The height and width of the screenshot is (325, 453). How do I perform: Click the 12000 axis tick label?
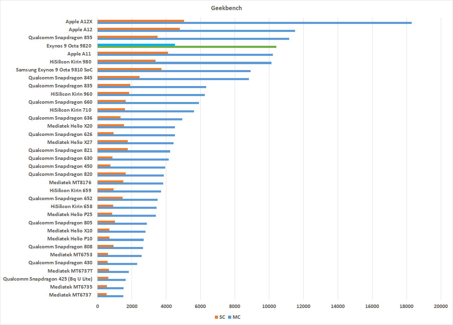click(303, 306)
